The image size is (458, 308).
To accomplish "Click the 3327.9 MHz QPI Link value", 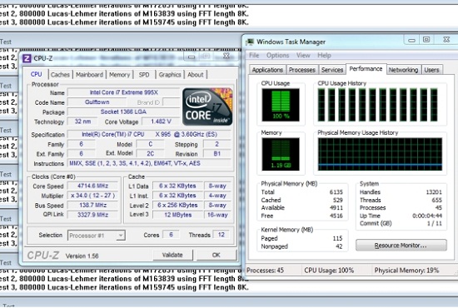I will [x=93, y=215].
